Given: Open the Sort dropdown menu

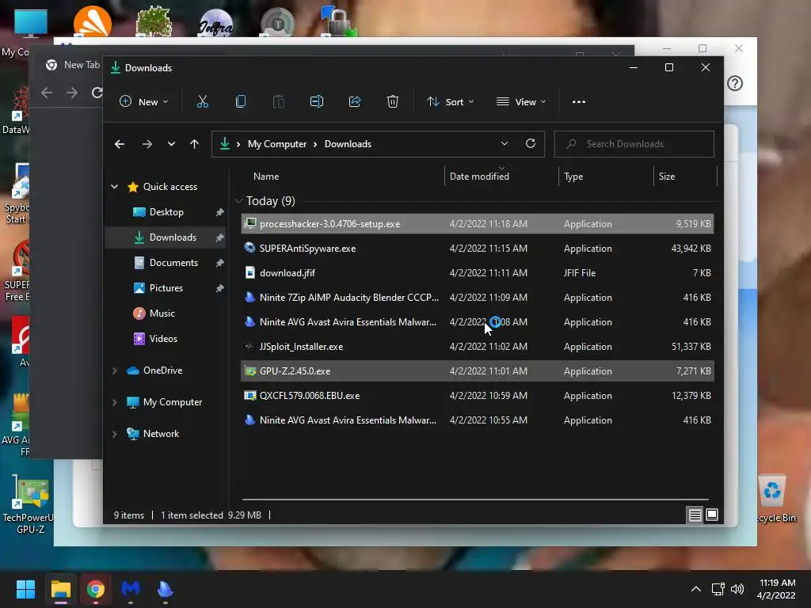Looking at the screenshot, I should pyautogui.click(x=450, y=102).
